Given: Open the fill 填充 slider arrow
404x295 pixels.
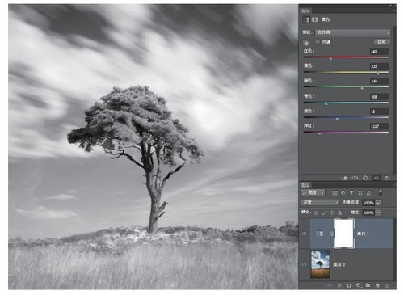Looking at the screenshot, I should click(378, 213).
